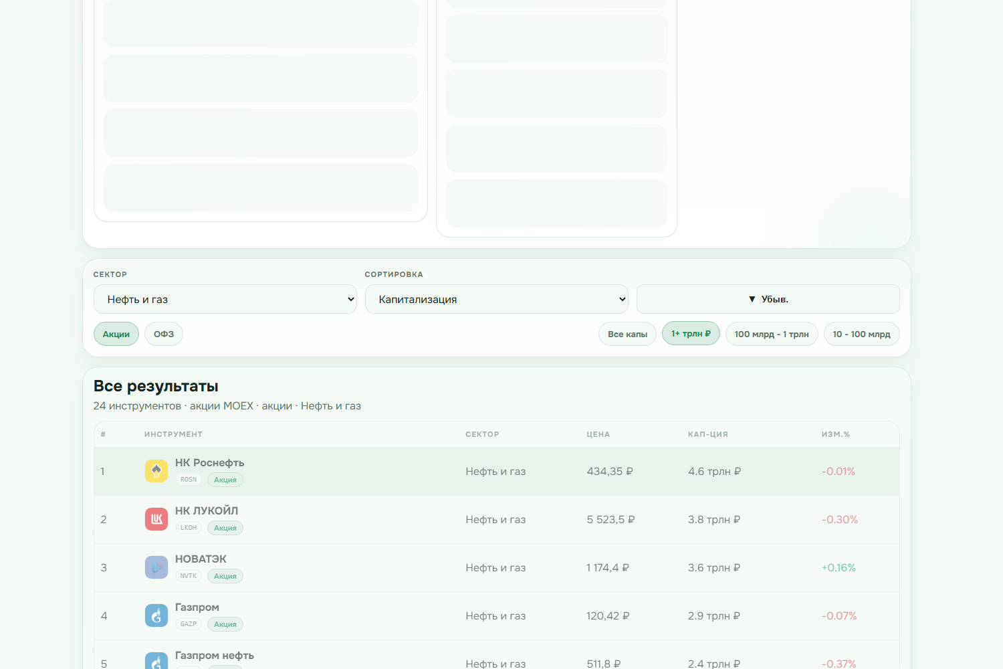Open the Сортировка dropdown showing Капитализация
Viewport: 1003px width, 669px height.
click(497, 299)
